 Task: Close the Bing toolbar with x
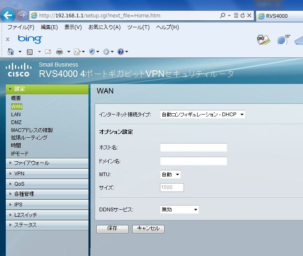click(7, 39)
